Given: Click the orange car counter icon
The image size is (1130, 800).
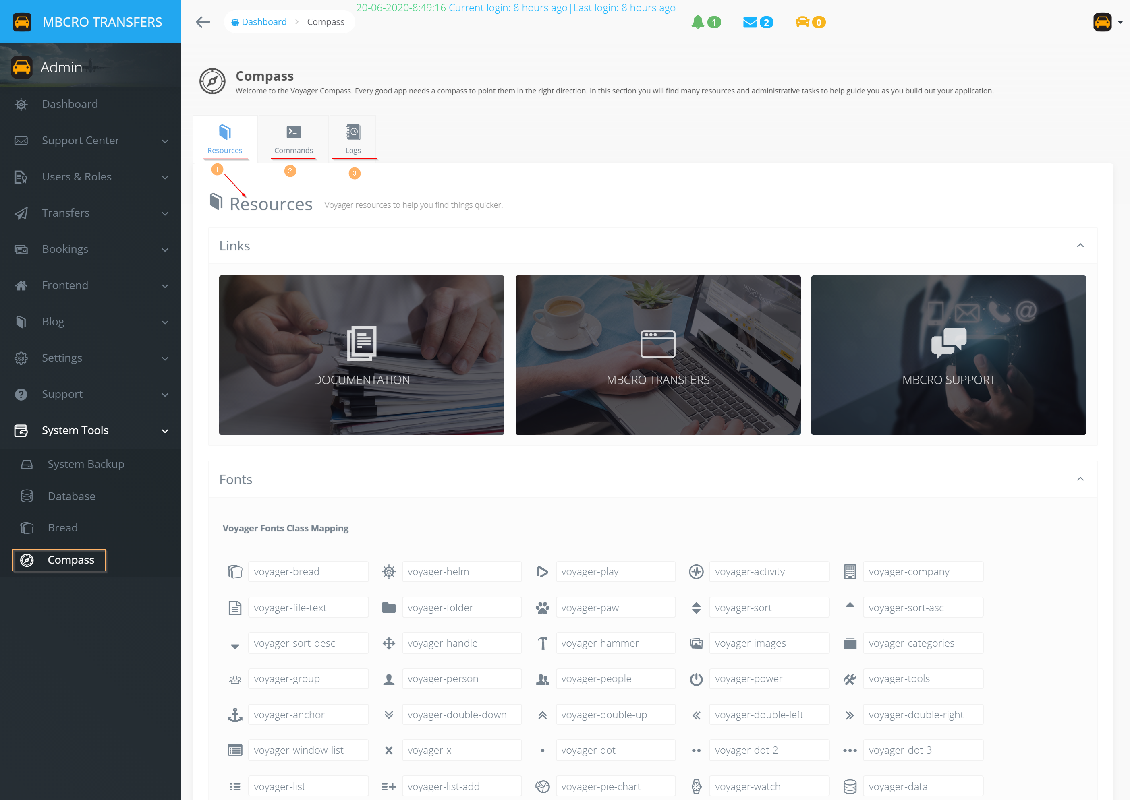Looking at the screenshot, I should 802,22.
